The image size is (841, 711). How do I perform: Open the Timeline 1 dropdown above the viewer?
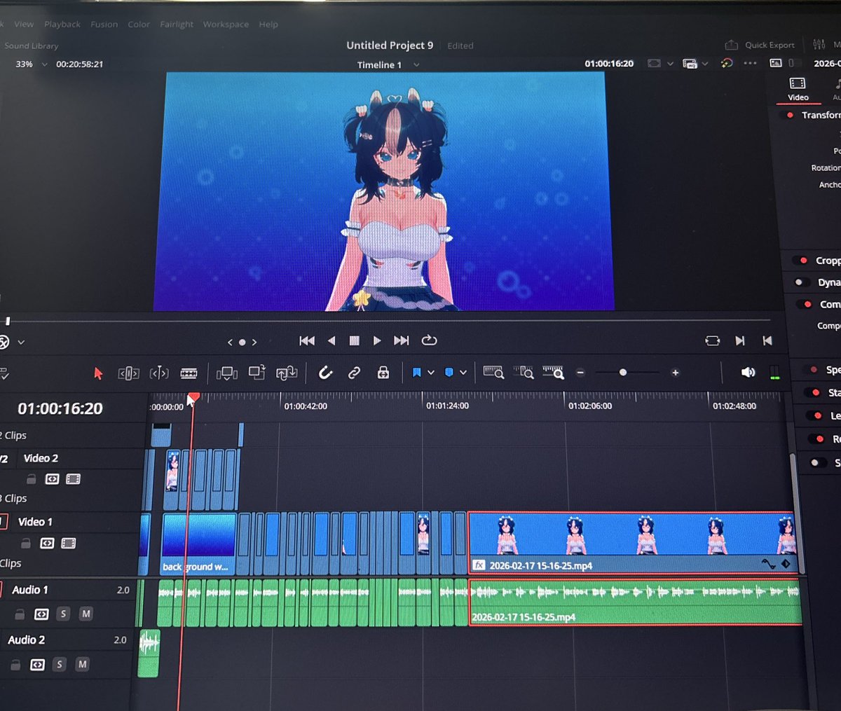pos(388,64)
